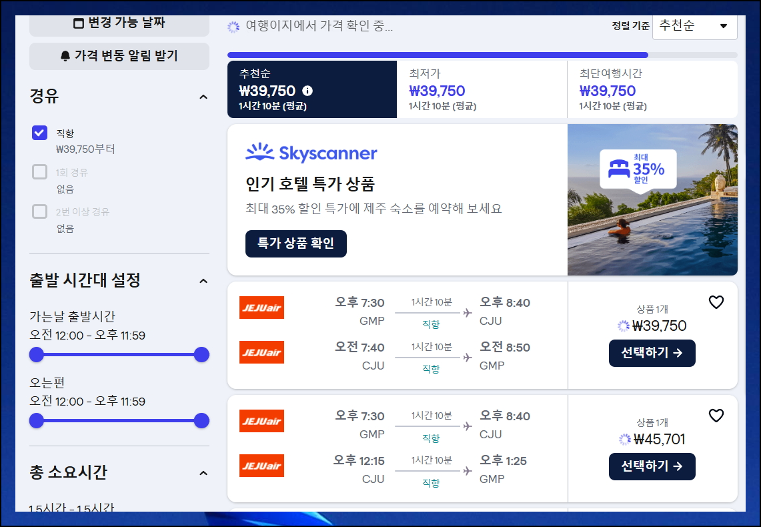
Task: Click 선택하기 for the ₩45,701 flight
Action: coord(652,467)
